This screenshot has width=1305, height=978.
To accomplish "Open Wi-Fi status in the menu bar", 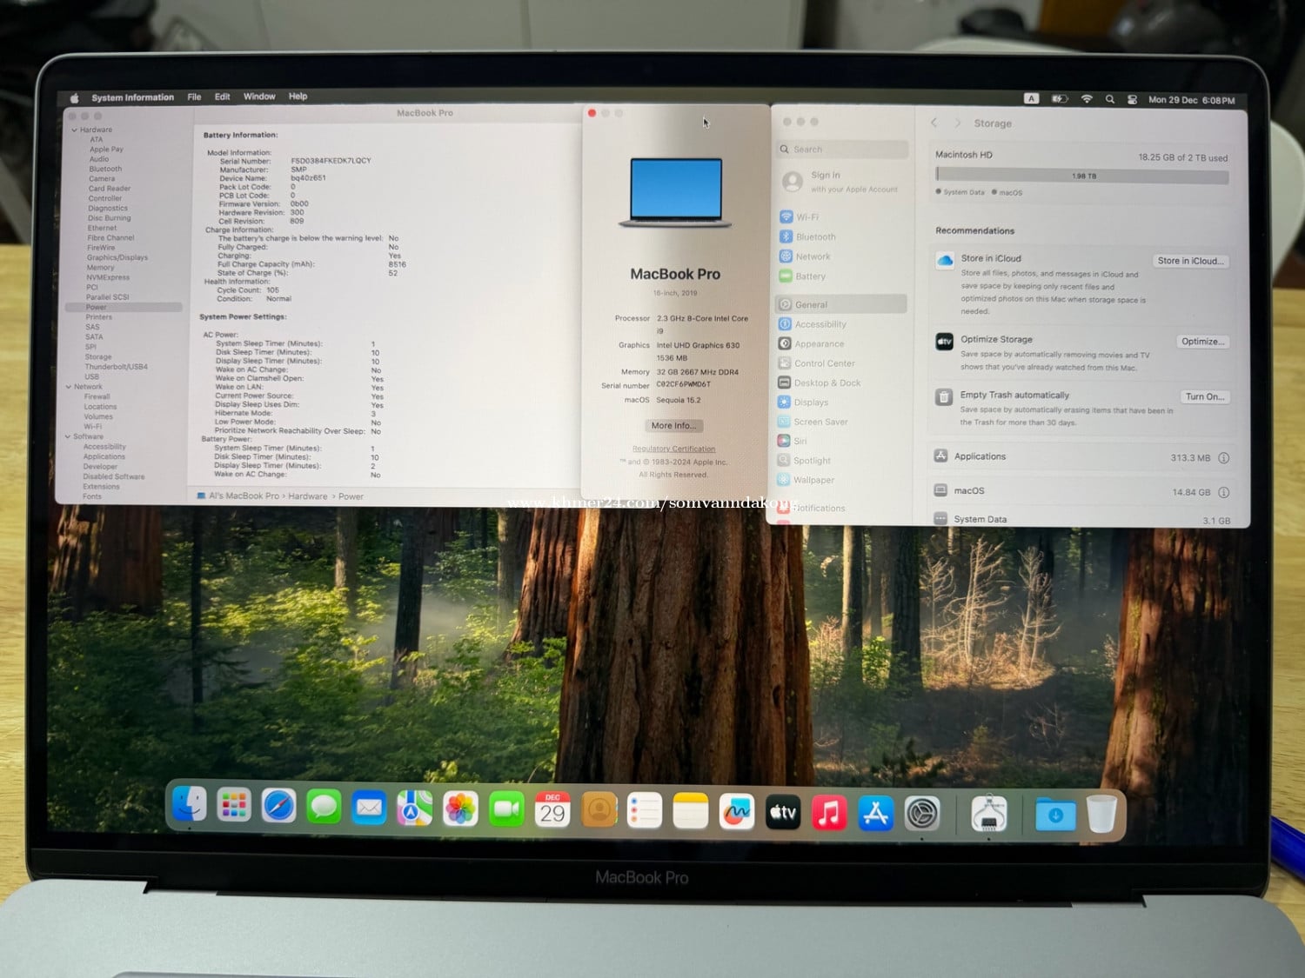I will pyautogui.click(x=1087, y=99).
